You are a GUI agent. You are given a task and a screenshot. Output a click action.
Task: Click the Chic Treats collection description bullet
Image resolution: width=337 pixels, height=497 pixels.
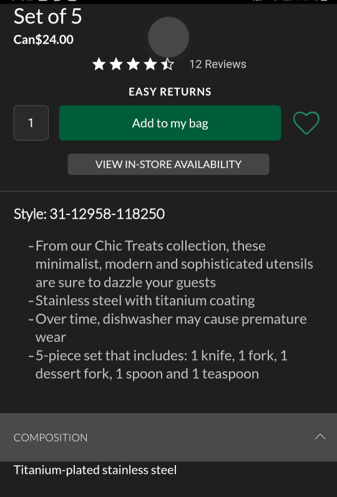(171, 264)
